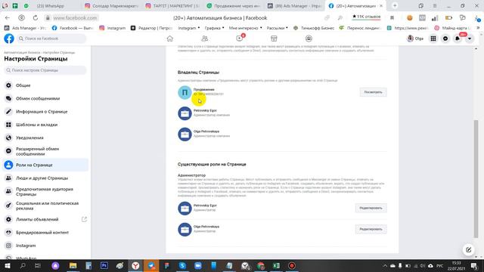Click the page owner П avatar
This screenshot has height=272, width=484.
click(185, 92)
